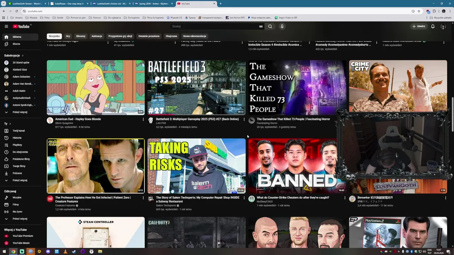Viewport: 454px width, 255px height.
Task: Open more options for Counter-Strike Cheaters video
Action: (x=345, y=198)
